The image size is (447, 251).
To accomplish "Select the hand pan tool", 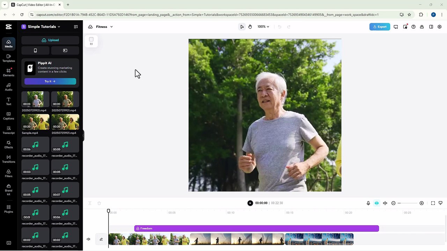I will (250, 26).
